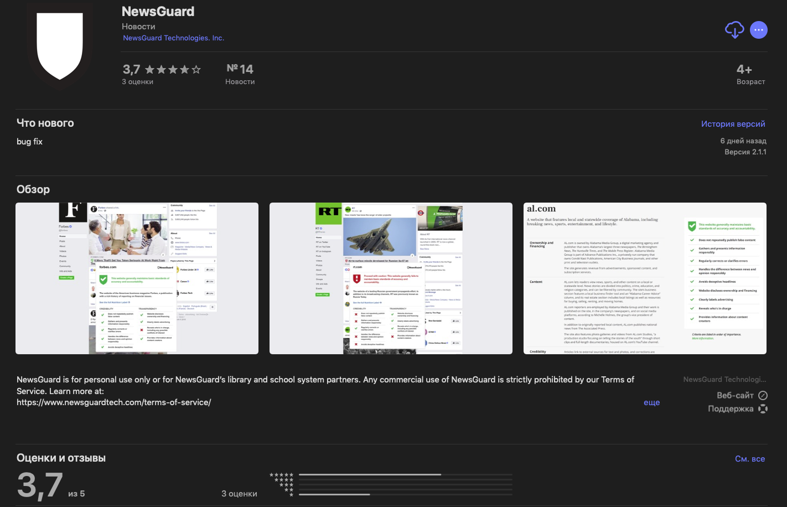Click the 6 дней назад date text
This screenshot has width=787, height=507.
[743, 141]
